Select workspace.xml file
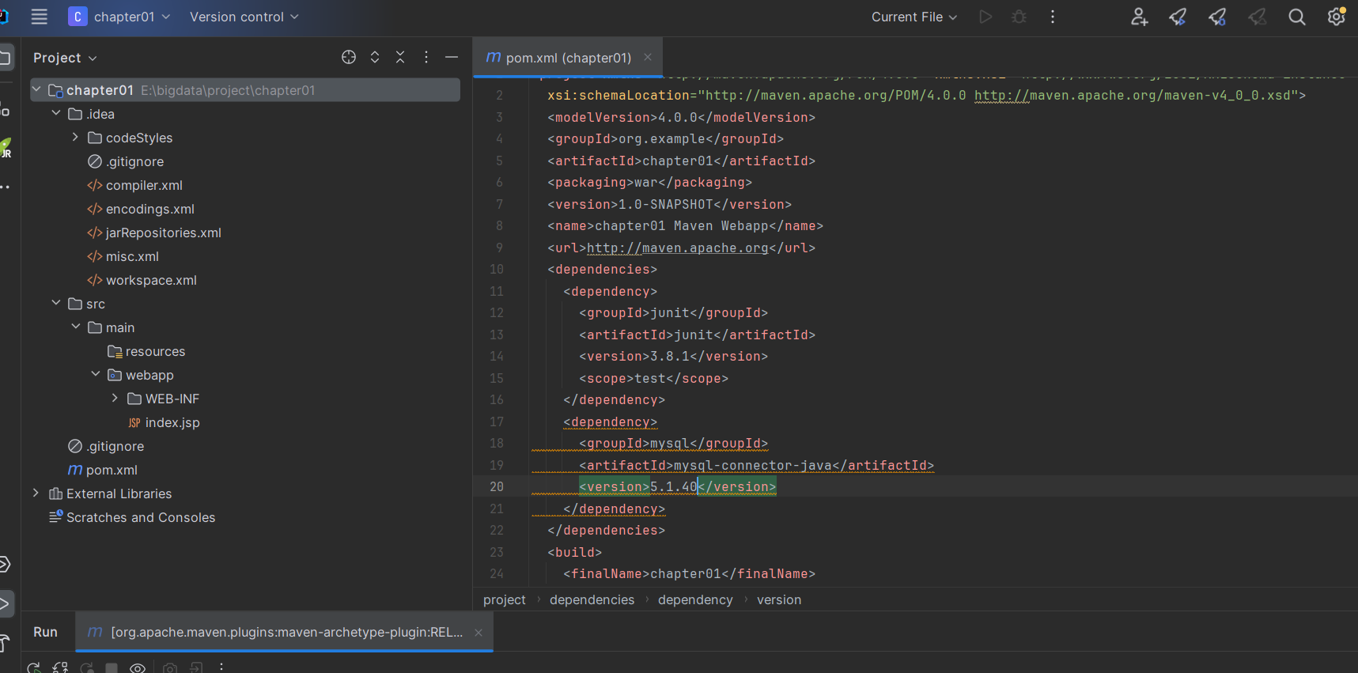This screenshot has width=1358, height=673. tap(142, 280)
